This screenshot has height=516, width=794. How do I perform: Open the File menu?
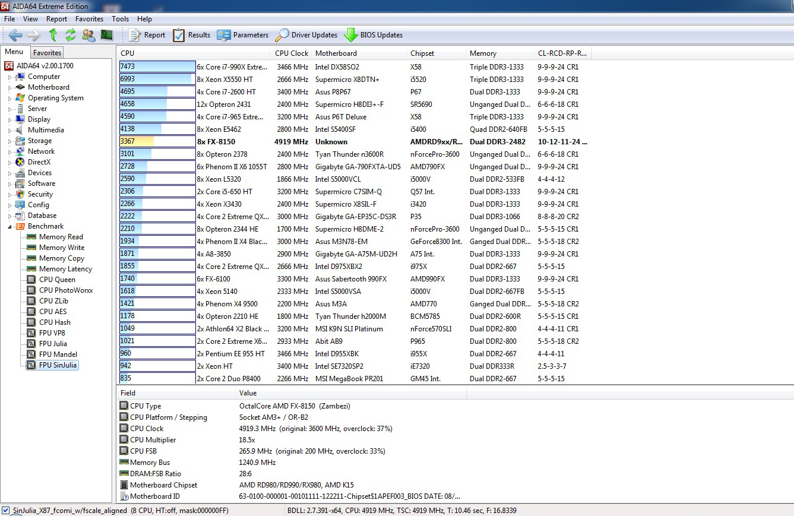point(10,19)
